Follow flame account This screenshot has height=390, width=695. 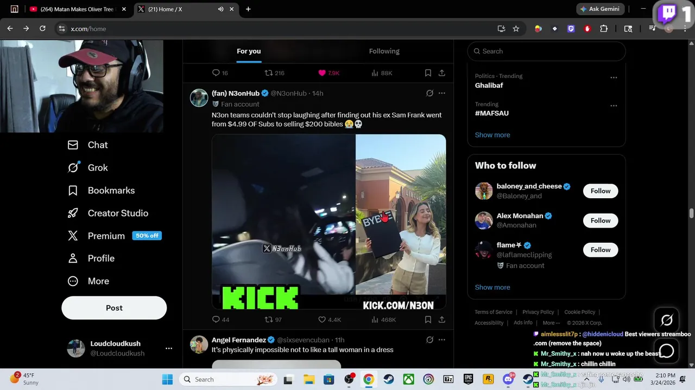click(x=601, y=250)
